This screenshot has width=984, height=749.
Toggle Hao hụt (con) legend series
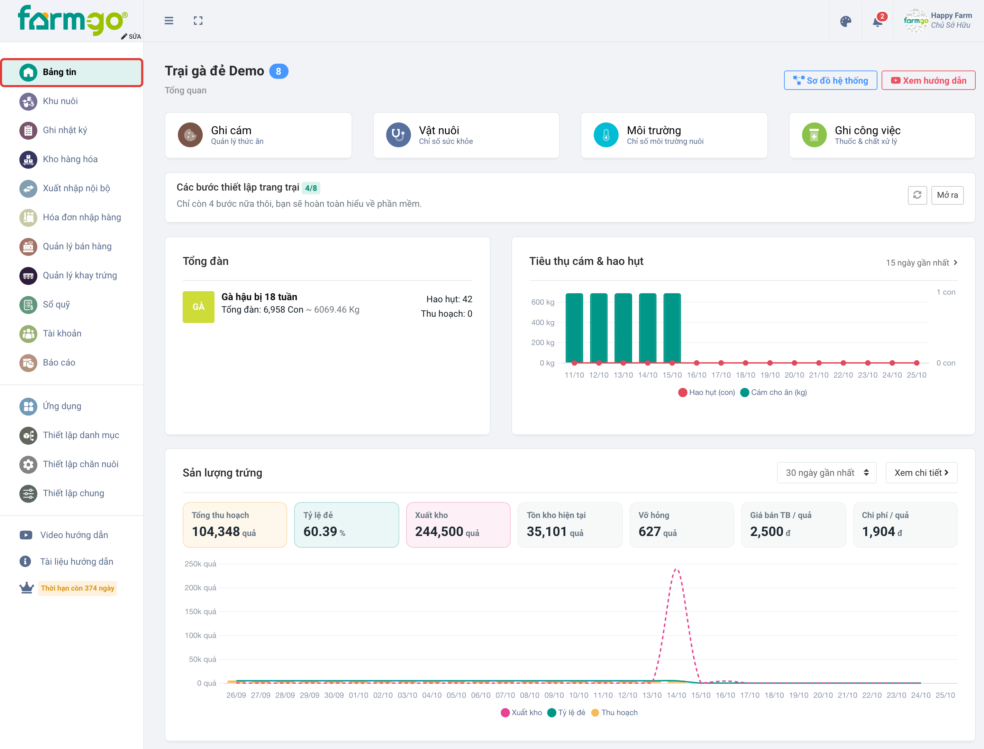click(x=706, y=392)
